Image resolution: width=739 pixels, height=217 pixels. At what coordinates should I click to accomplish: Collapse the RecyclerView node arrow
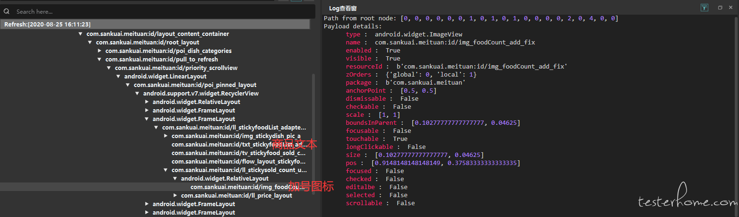tap(138, 94)
